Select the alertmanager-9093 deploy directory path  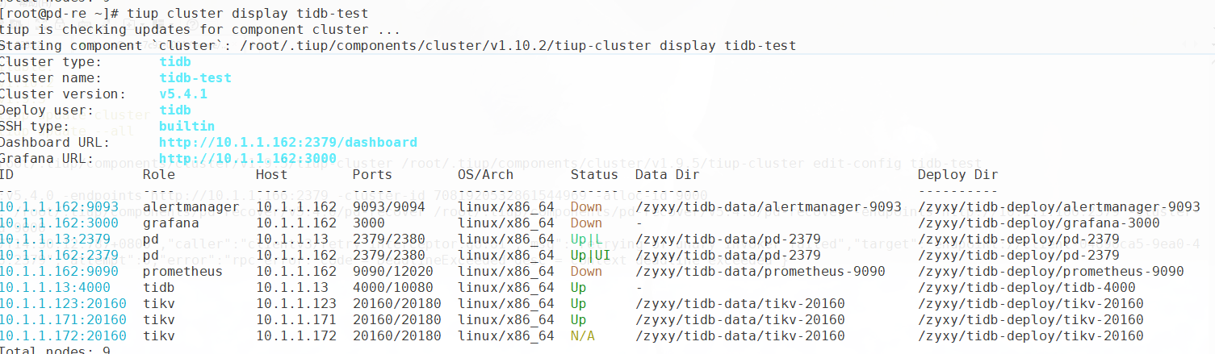pyautogui.click(x=1058, y=206)
